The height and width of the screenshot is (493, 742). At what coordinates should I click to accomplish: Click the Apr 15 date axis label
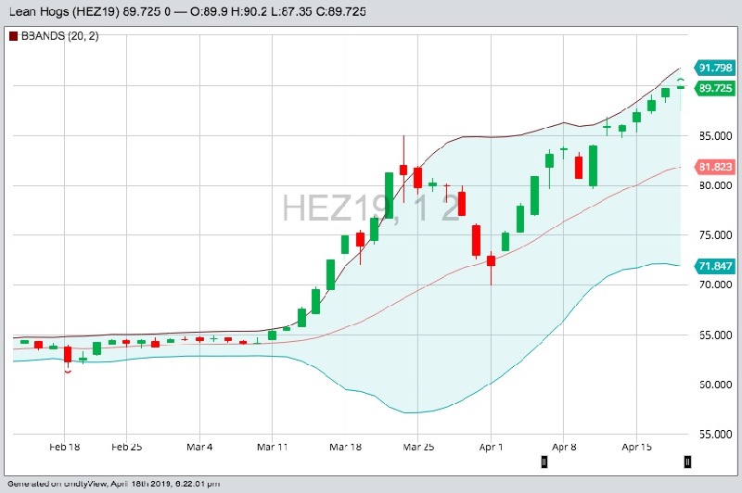coord(636,447)
